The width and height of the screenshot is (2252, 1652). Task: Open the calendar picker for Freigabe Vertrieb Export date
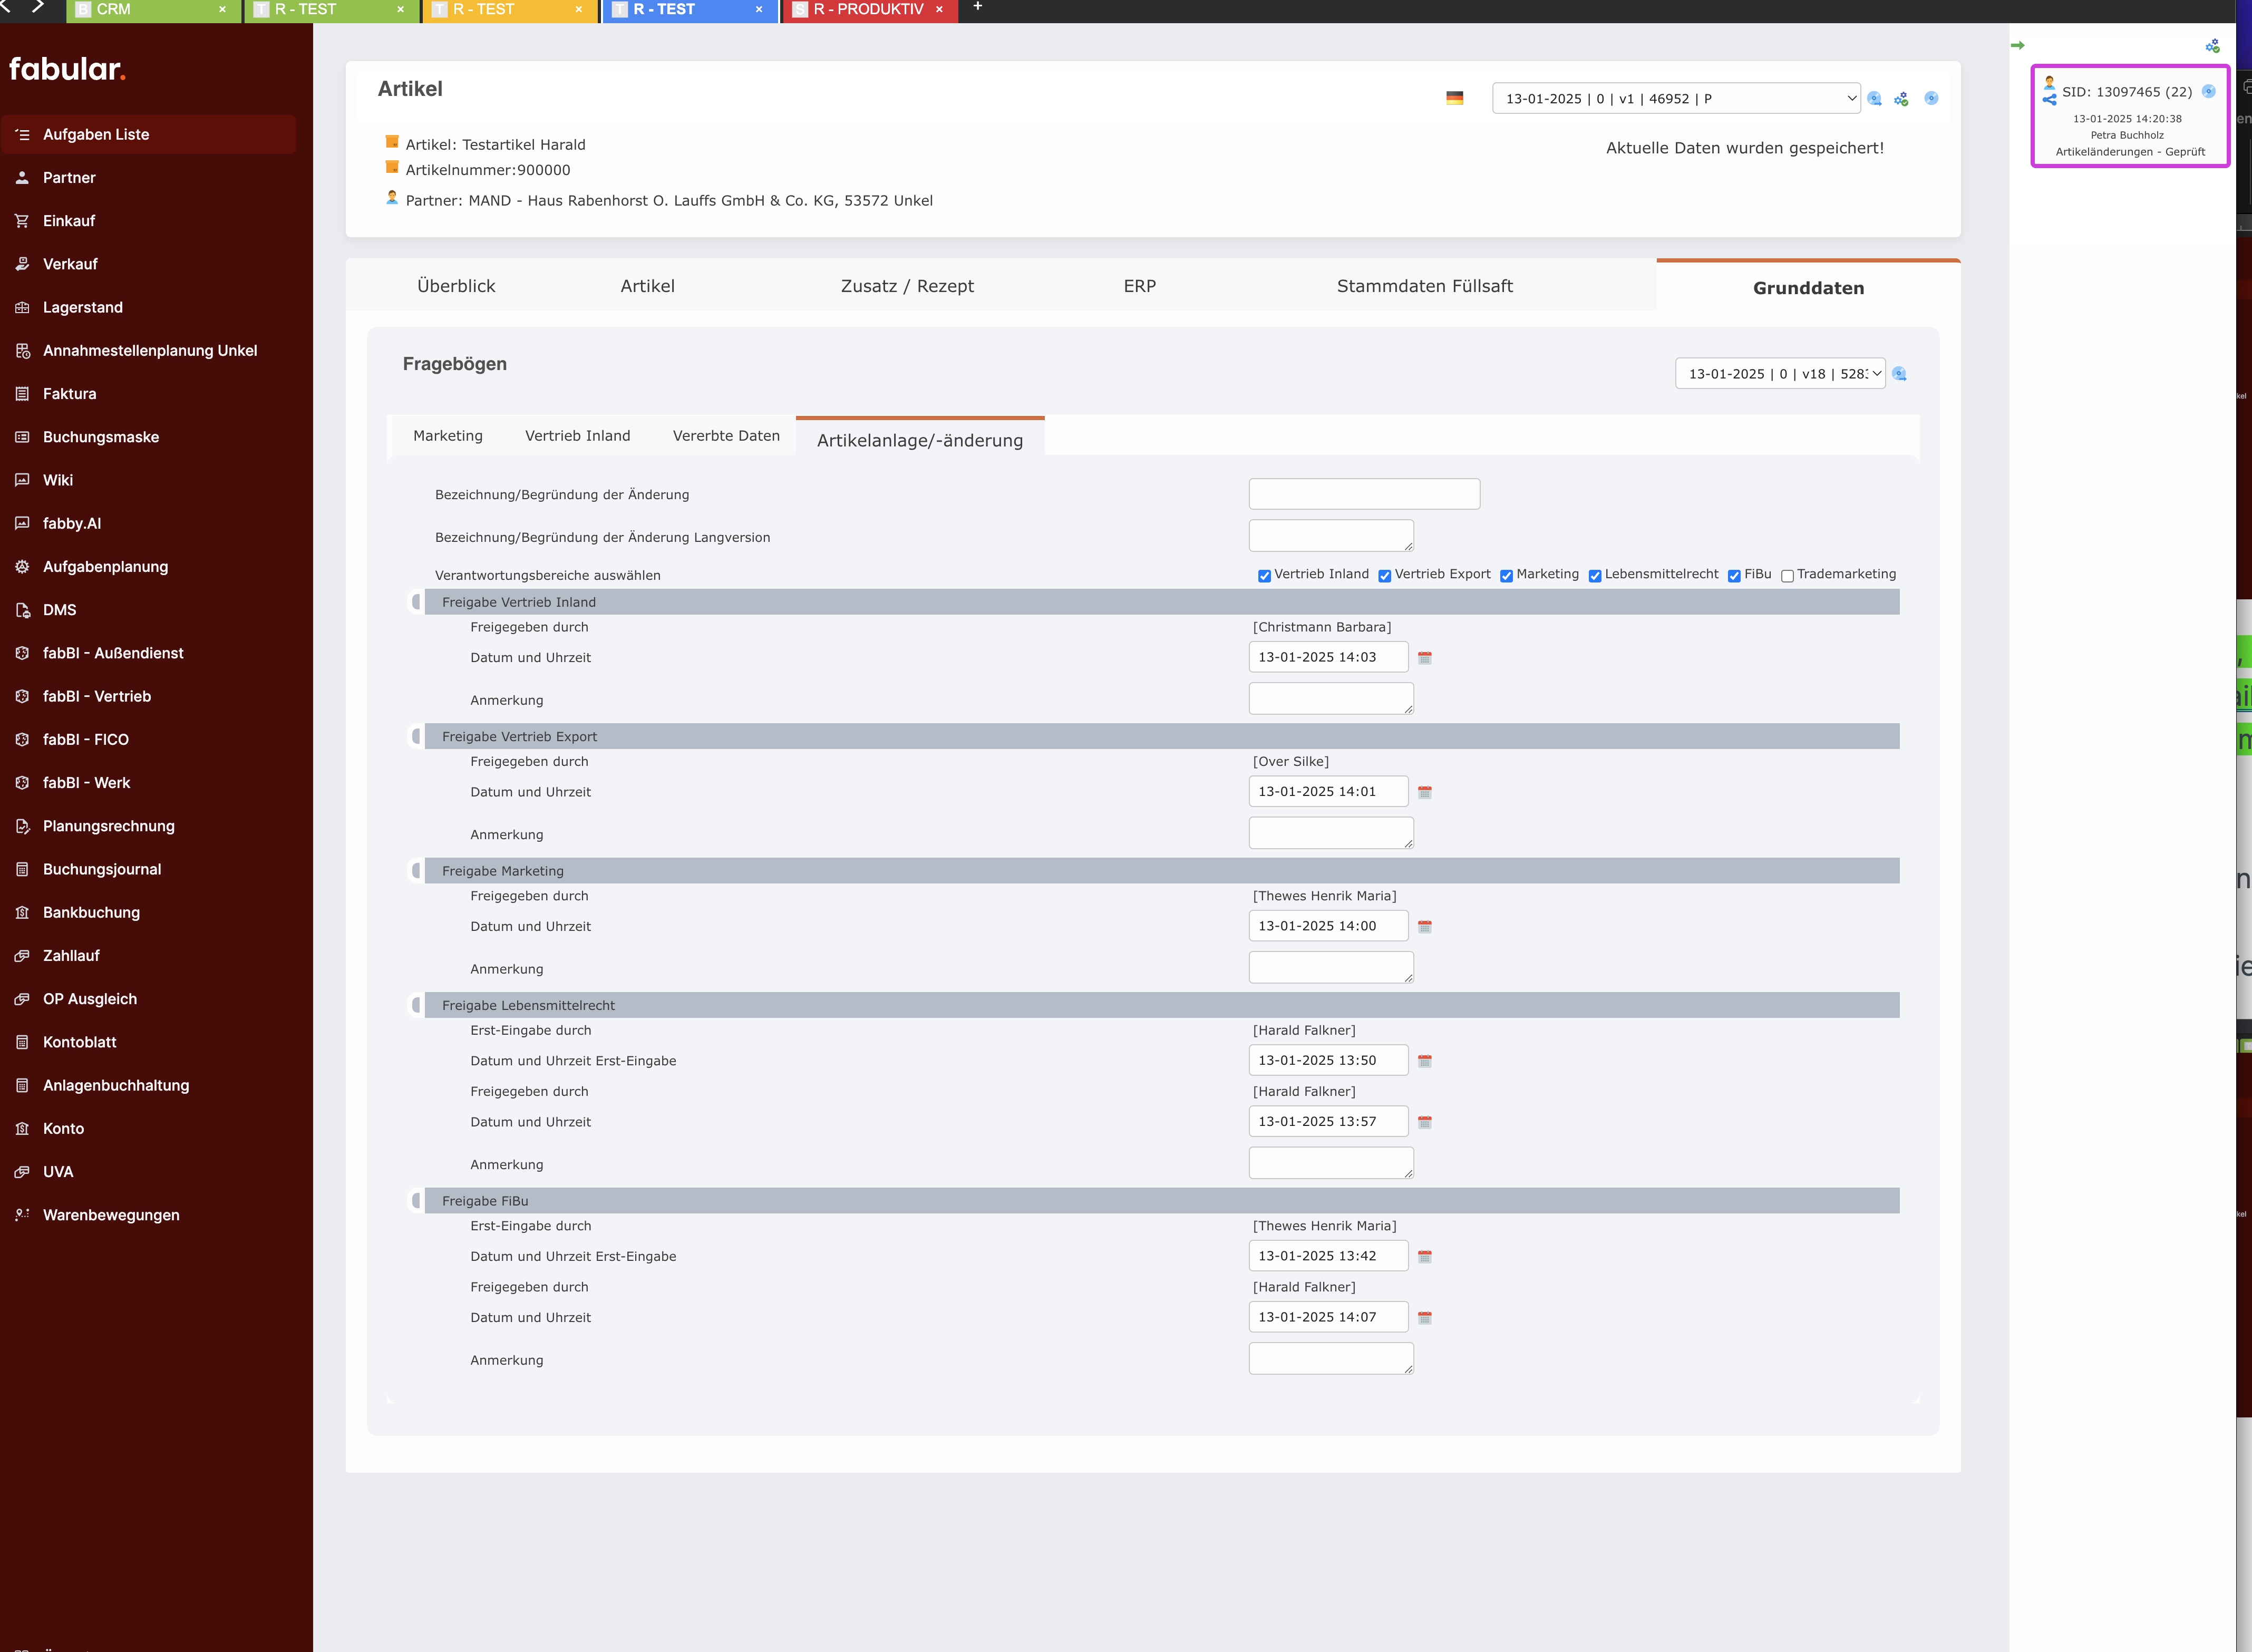pyautogui.click(x=1425, y=791)
